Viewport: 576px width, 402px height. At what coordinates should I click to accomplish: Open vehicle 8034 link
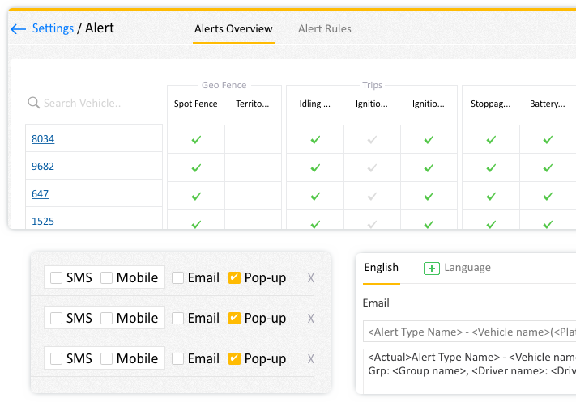[43, 139]
